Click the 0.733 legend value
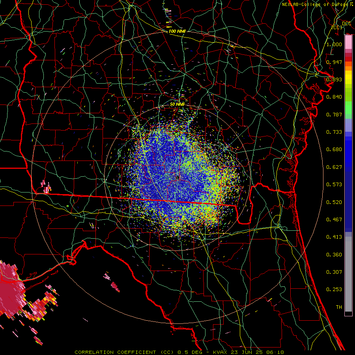The image size is (355, 355). [x=334, y=132]
